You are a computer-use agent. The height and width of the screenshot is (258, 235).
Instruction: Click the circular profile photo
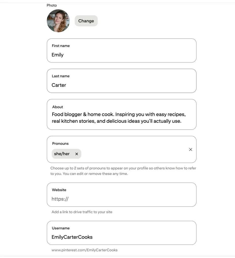point(58,21)
